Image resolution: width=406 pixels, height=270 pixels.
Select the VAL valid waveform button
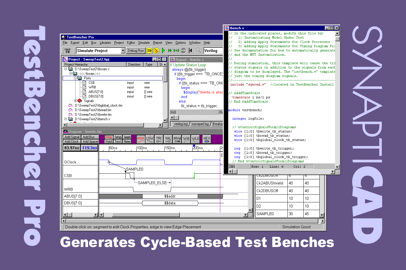168,139
